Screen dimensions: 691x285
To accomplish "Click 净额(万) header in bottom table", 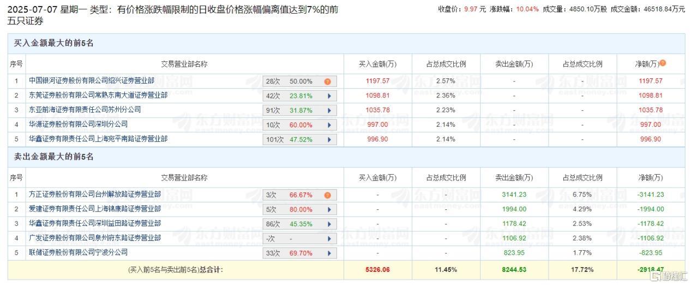I will click(x=650, y=177).
